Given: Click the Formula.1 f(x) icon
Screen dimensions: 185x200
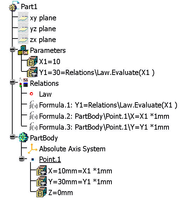Looking at the screenshot, I should pyautogui.click(x=33, y=105).
